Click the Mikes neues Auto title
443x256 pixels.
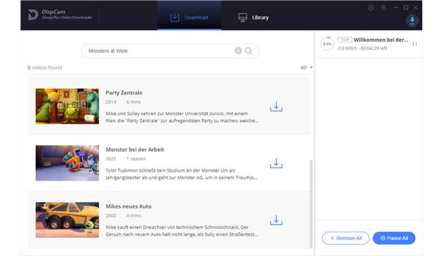129,206
